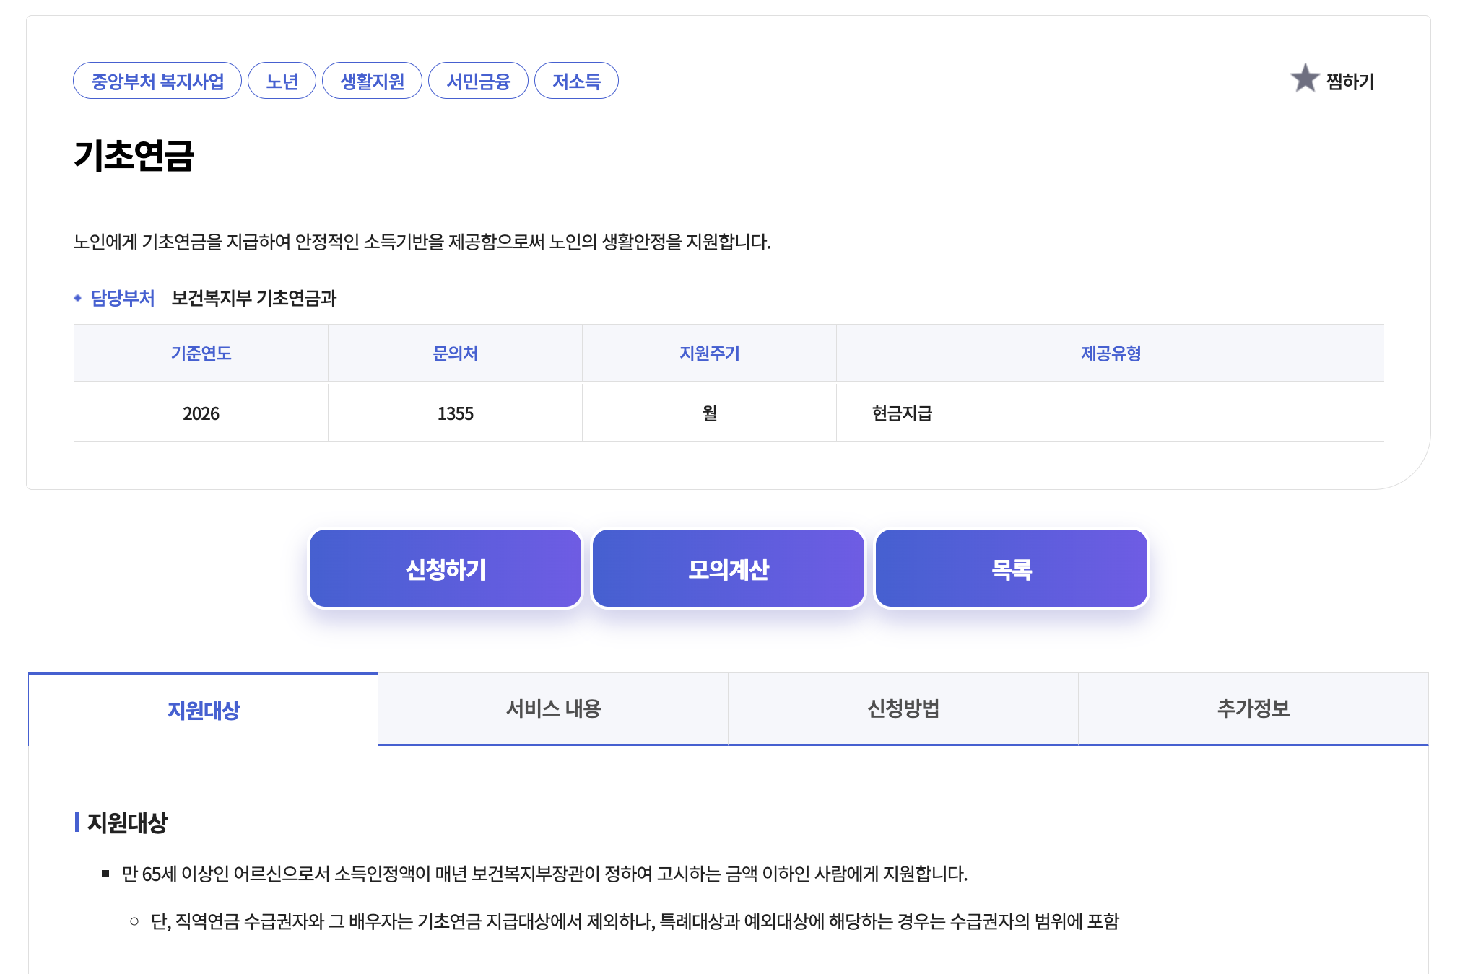Screen dimensions: 1460x974
Task: Click the 기준연도 column header
Action: [201, 353]
